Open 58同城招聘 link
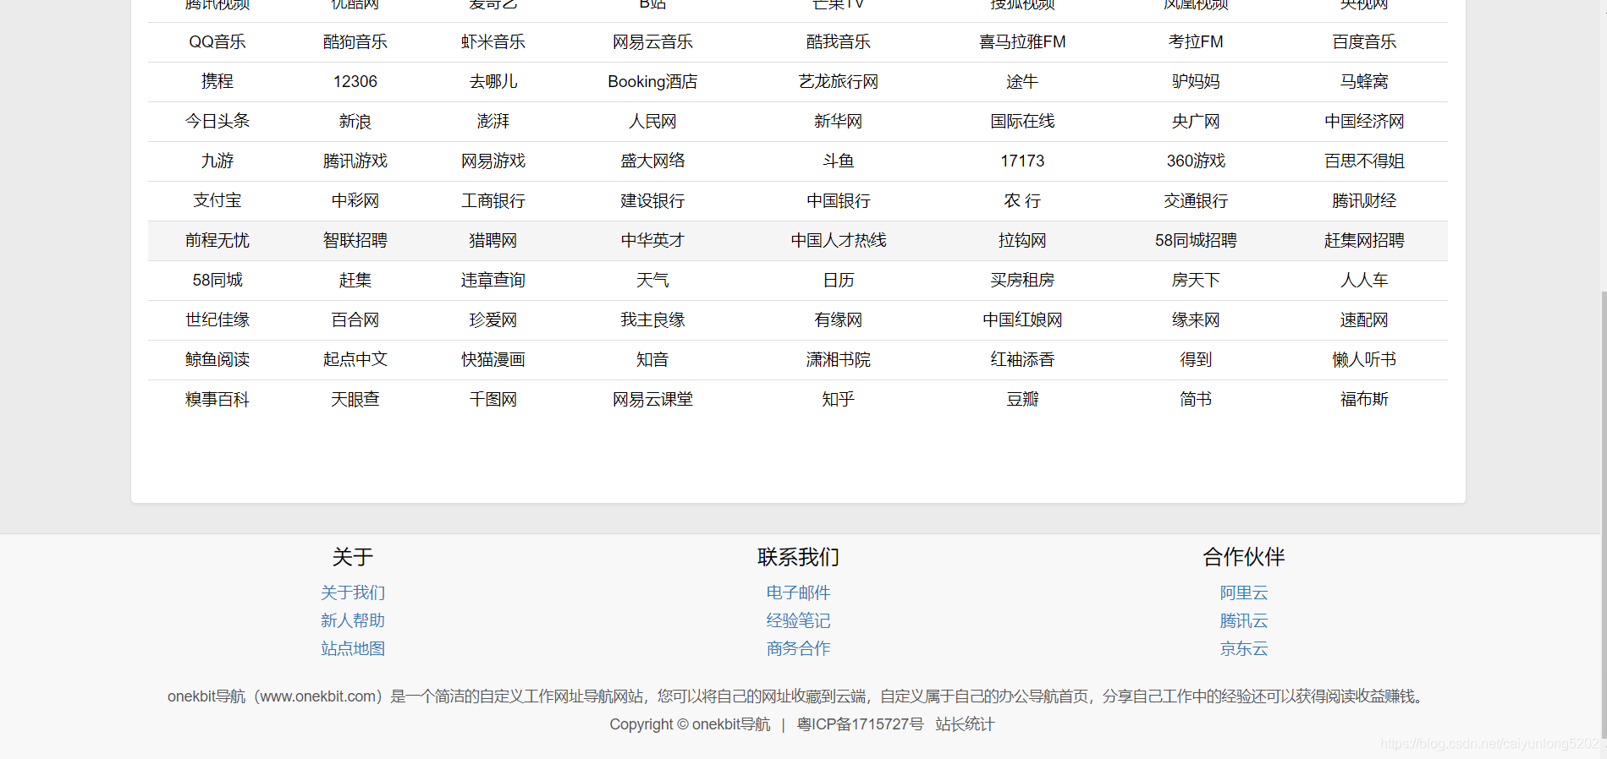This screenshot has height=759, width=1607. point(1196,241)
